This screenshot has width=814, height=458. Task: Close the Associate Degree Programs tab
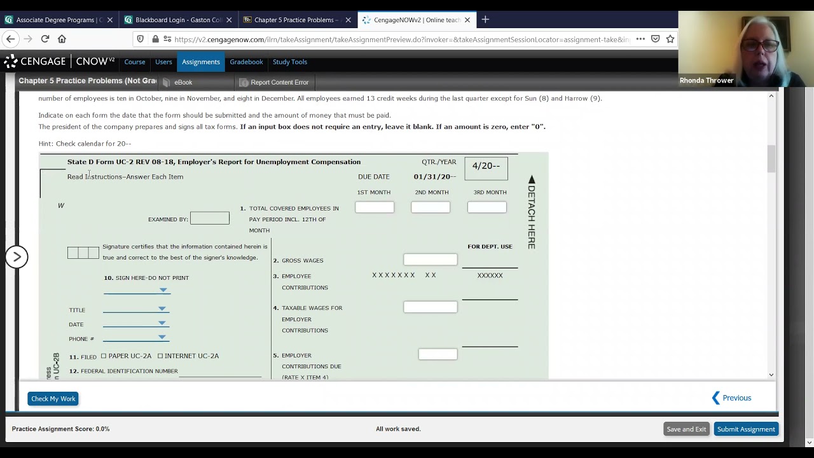(109, 20)
